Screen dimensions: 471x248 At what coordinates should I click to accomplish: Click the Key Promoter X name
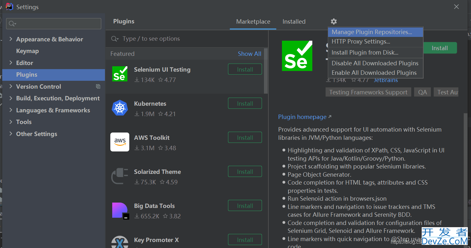(x=156, y=240)
